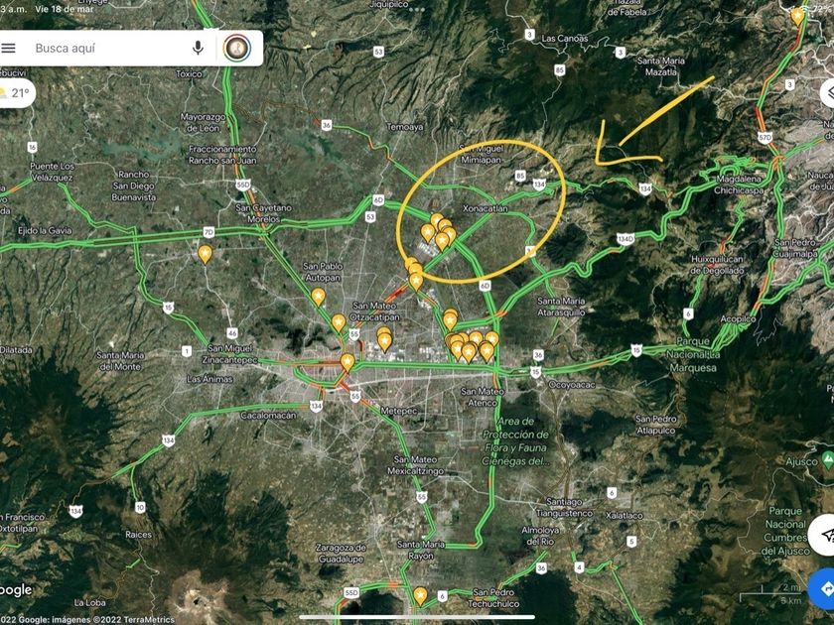The width and height of the screenshot is (834, 625).
Task: Tap the blue directions button
Action: pos(823,588)
